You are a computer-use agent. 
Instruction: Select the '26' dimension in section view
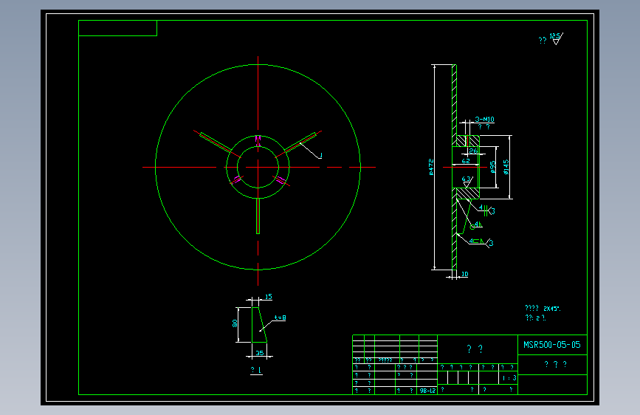pos(473,151)
